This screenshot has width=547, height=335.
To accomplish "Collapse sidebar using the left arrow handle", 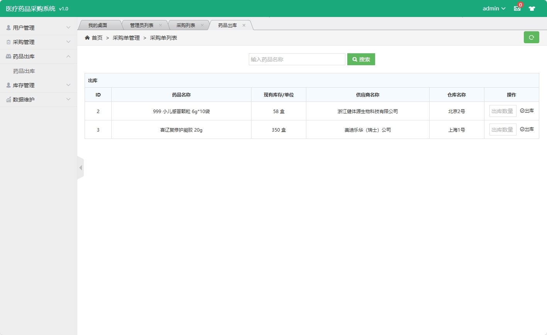I will coord(80,168).
